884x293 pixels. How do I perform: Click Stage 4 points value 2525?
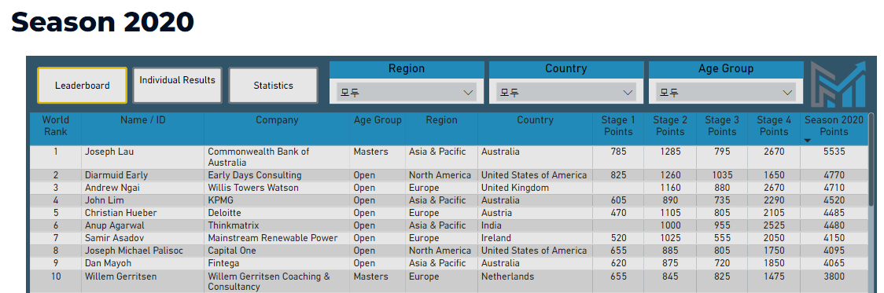(x=774, y=225)
